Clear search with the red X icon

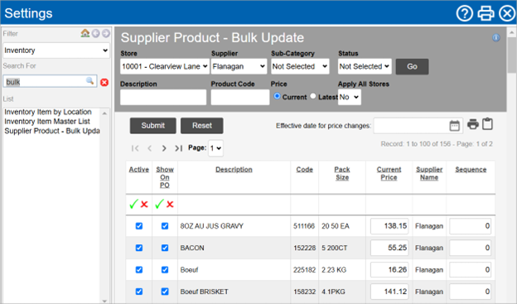[x=104, y=82]
